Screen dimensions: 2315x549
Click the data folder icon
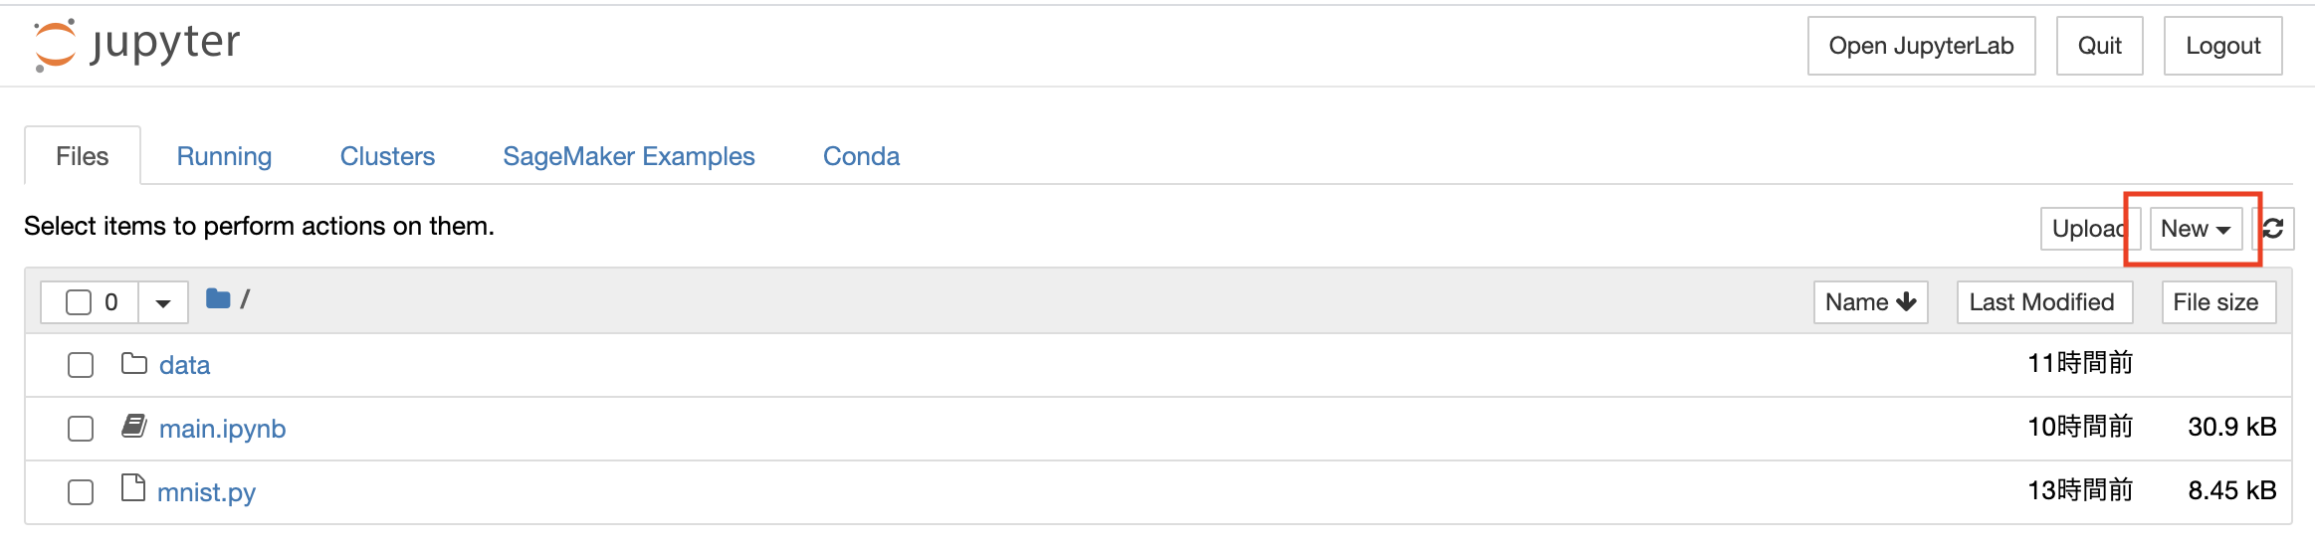click(134, 364)
